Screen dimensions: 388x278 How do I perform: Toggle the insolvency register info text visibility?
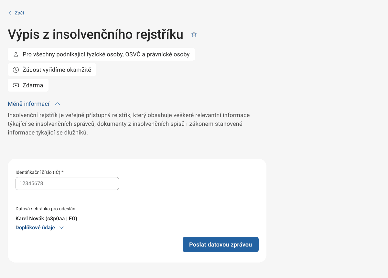pyautogui.click(x=28, y=104)
